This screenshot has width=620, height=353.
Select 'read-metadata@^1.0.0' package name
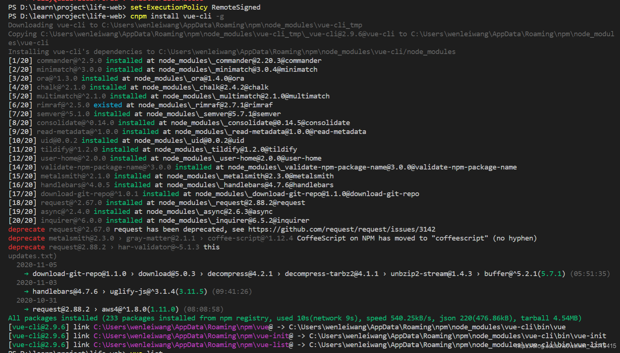pos(77,132)
